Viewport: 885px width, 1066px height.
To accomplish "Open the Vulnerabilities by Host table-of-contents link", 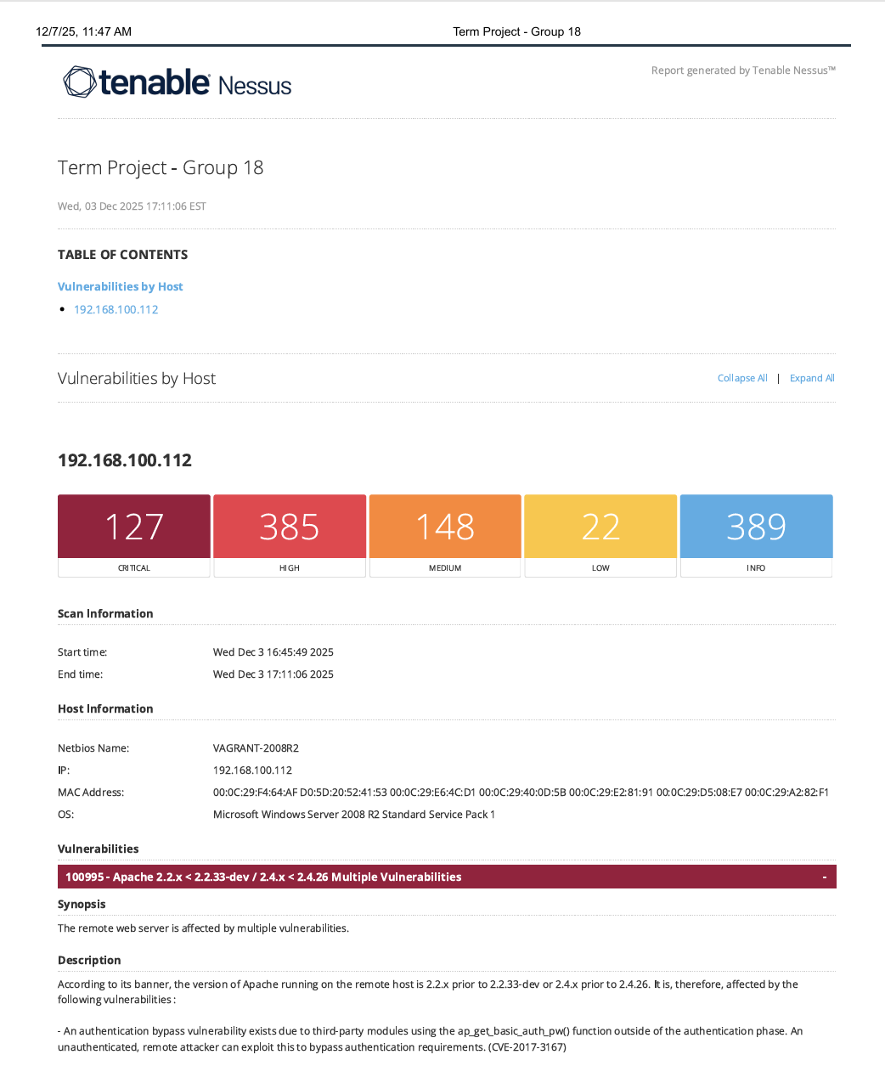I will point(120,286).
